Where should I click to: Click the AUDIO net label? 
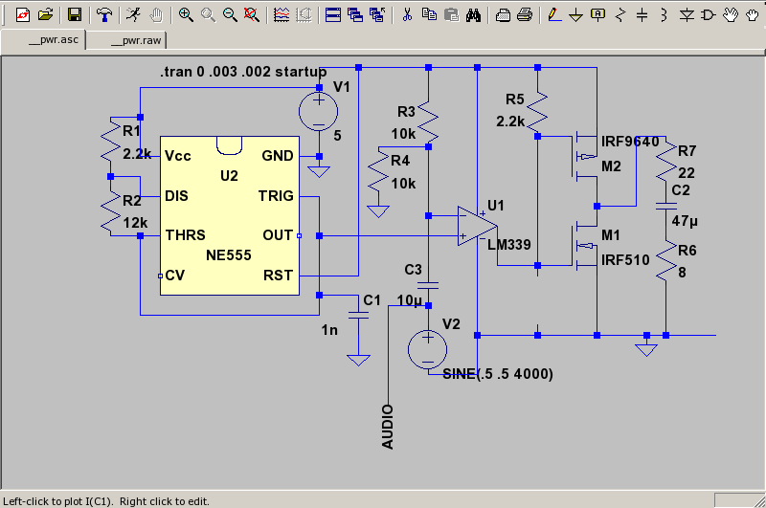388,427
